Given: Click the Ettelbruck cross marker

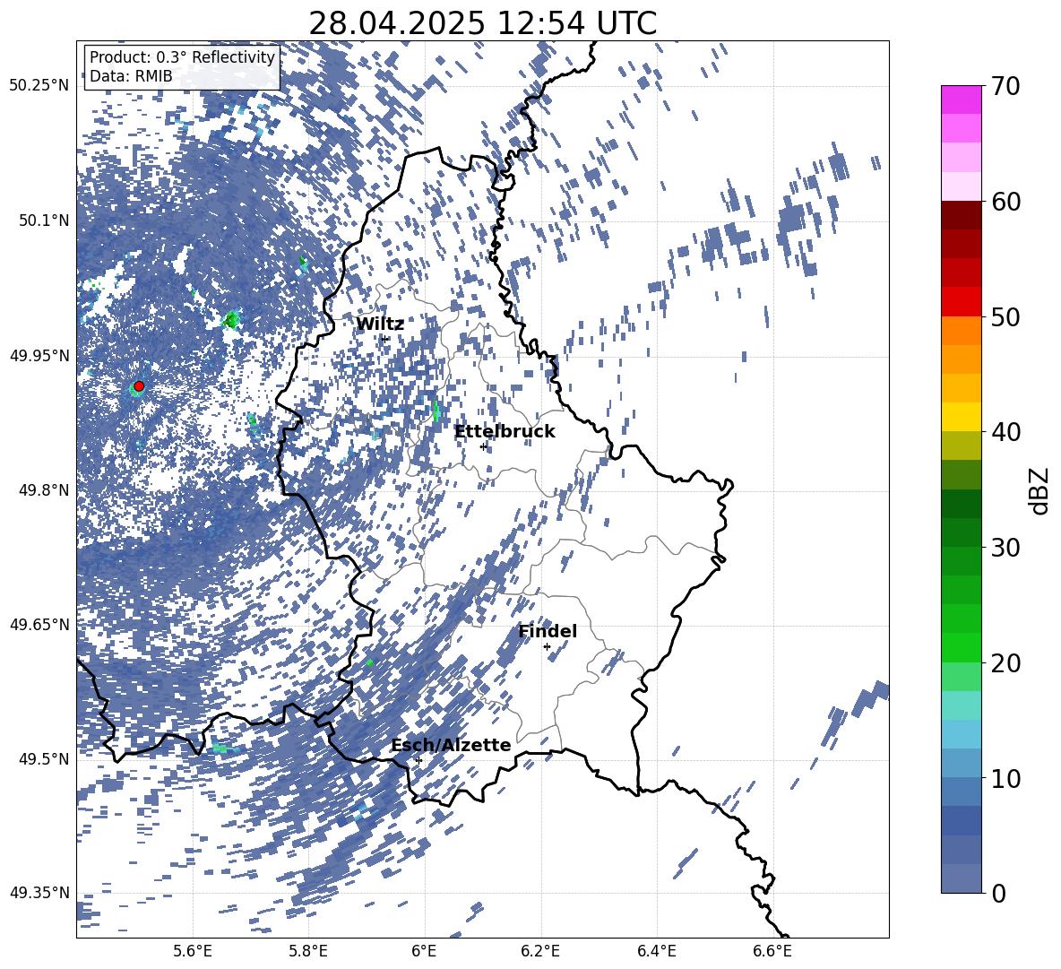Looking at the screenshot, I should click(x=483, y=446).
